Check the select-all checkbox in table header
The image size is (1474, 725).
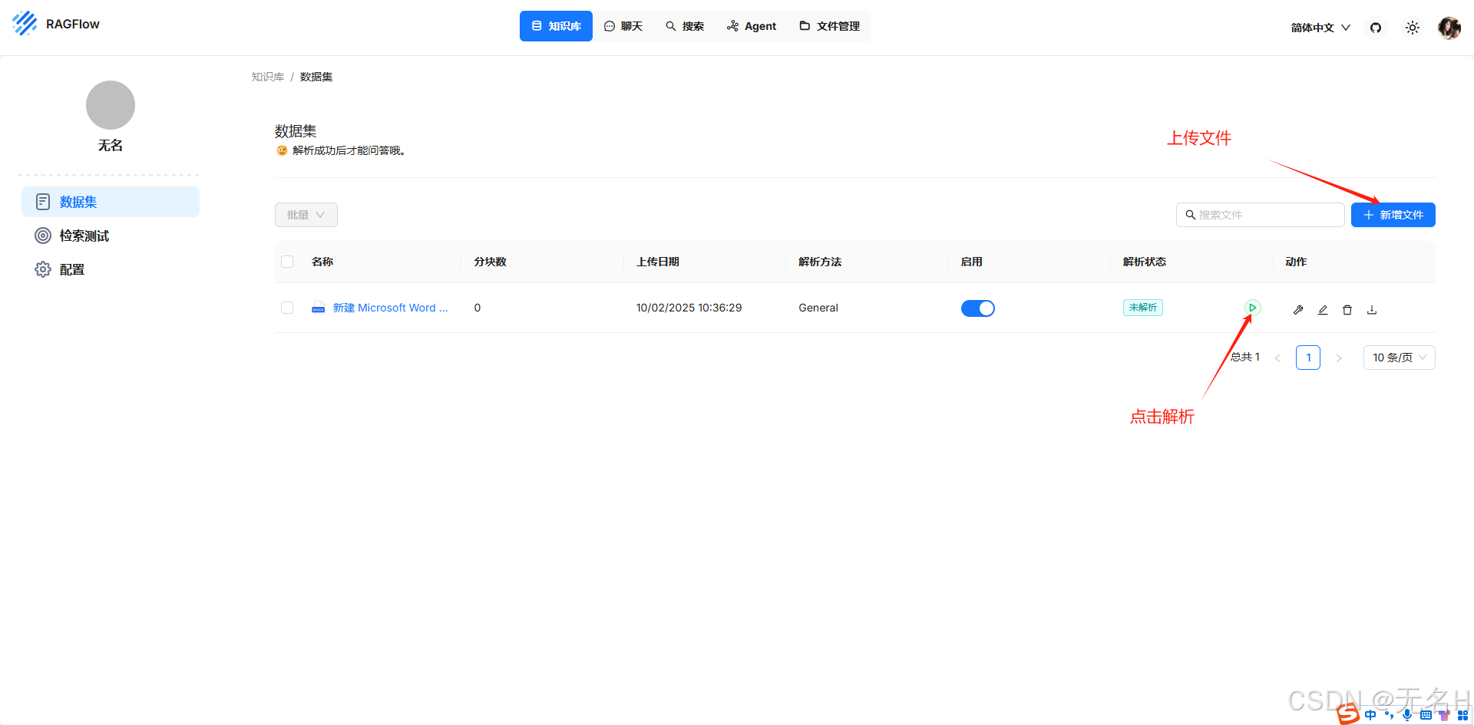pyautogui.click(x=287, y=262)
